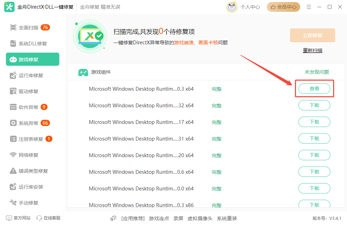347x225 pixels.
Task: Click the 驱动修复 icon
Action: click(13, 91)
